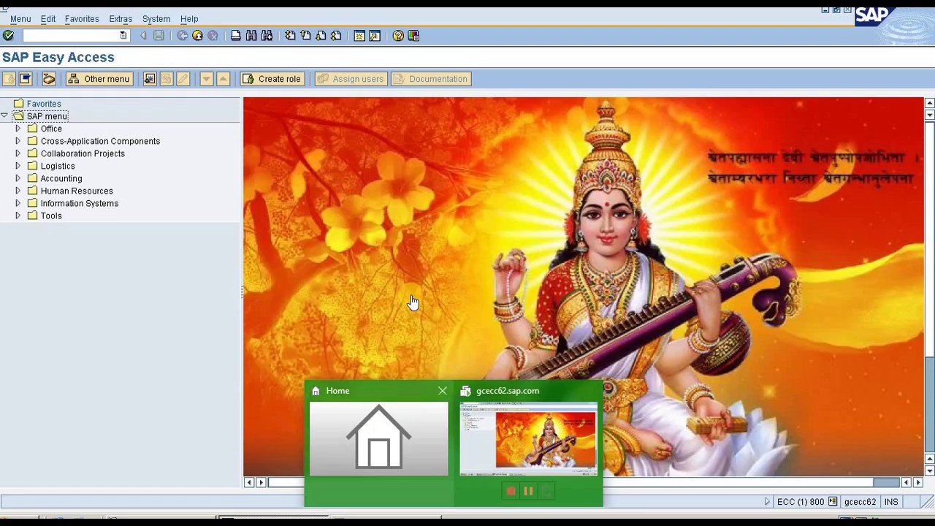The height and width of the screenshot is (526, 935).
Task: Expand the Information Systems node
Action: pyautogui.click(x=18, y=203)
